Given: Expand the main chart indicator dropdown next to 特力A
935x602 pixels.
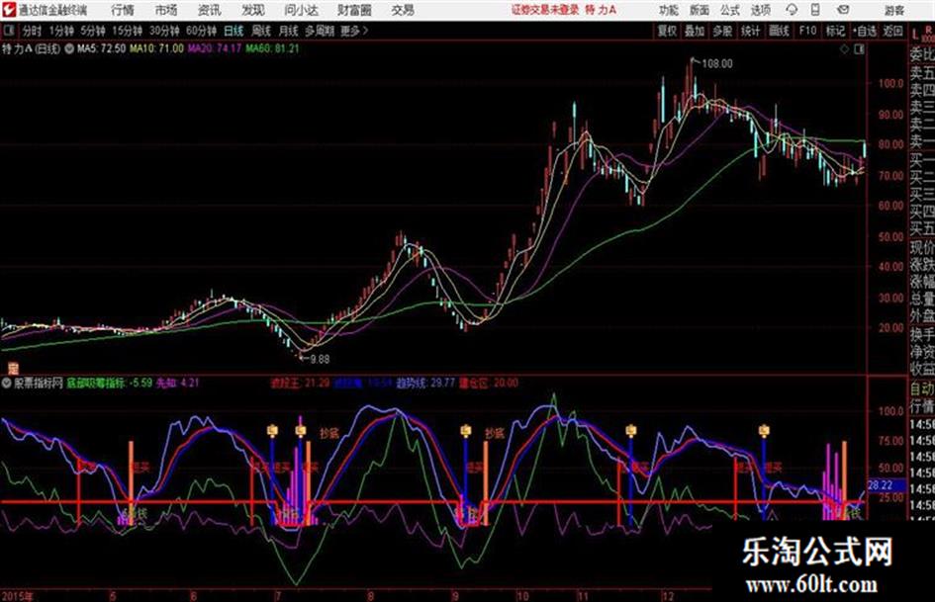Looking at the screenshot, I should tap(69, 48).
